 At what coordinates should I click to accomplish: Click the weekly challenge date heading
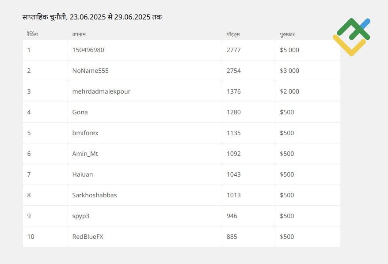92,17
